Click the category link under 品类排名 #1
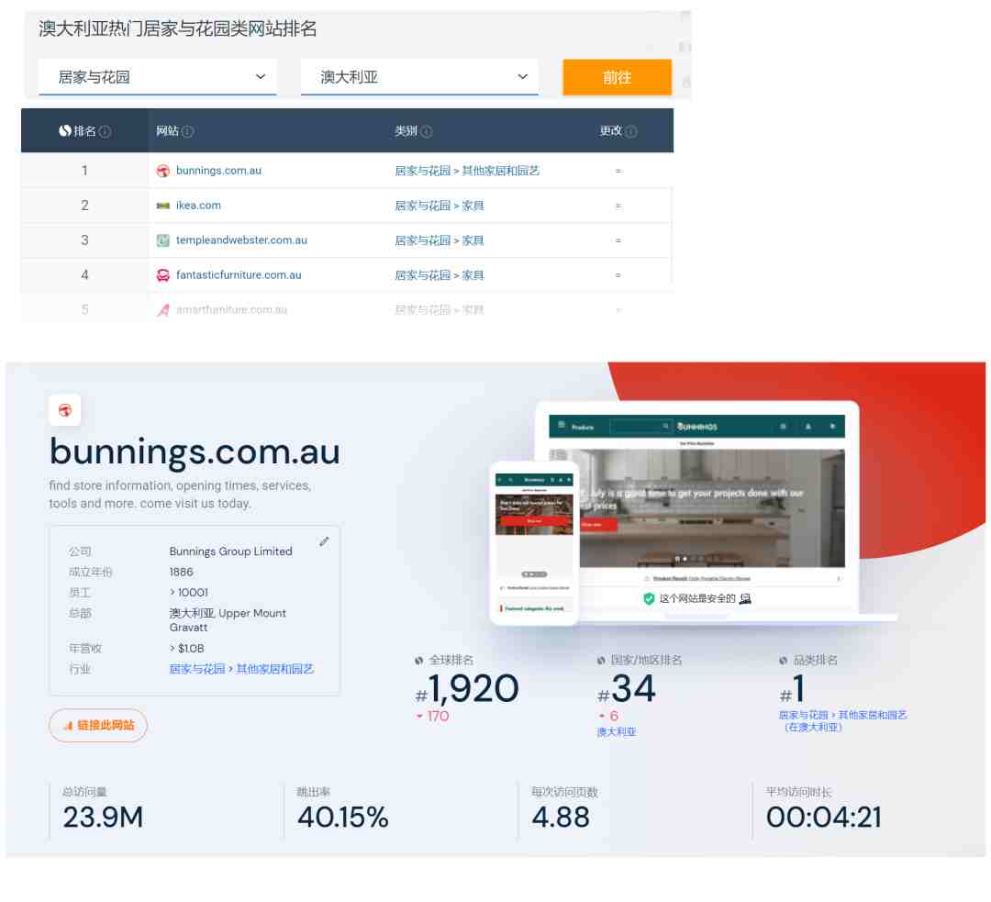Image resolution: width=991 pixels, height=902 pixels. pos(842,720)
